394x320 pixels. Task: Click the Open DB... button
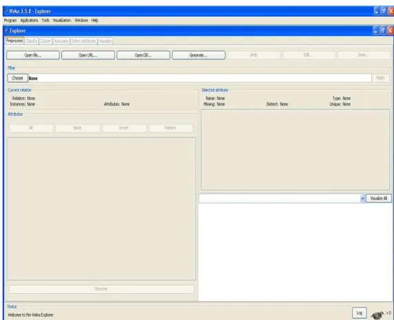point(144,55)
